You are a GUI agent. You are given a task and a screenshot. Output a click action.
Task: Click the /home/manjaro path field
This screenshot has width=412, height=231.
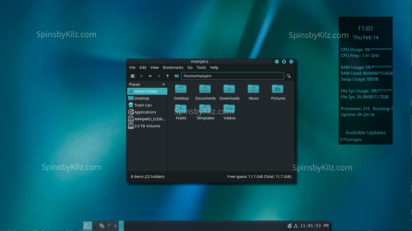pyautogui.click(x=232, y=76)
